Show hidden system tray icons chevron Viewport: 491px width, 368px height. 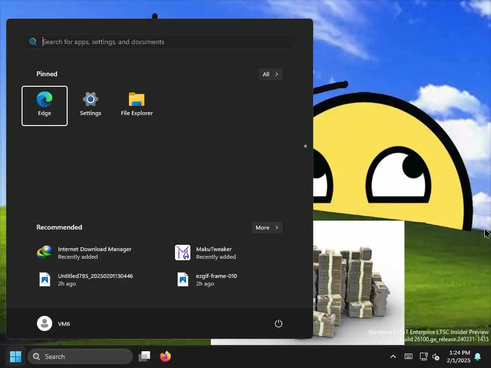393,356
